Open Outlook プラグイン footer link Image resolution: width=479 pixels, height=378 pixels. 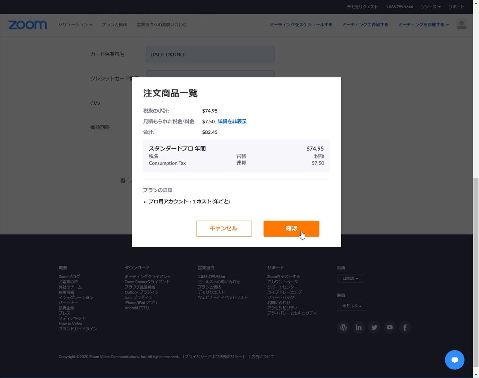(x=141, y=292)
